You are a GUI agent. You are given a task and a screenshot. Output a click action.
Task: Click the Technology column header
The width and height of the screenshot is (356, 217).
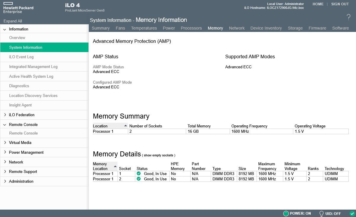[334, 169]
